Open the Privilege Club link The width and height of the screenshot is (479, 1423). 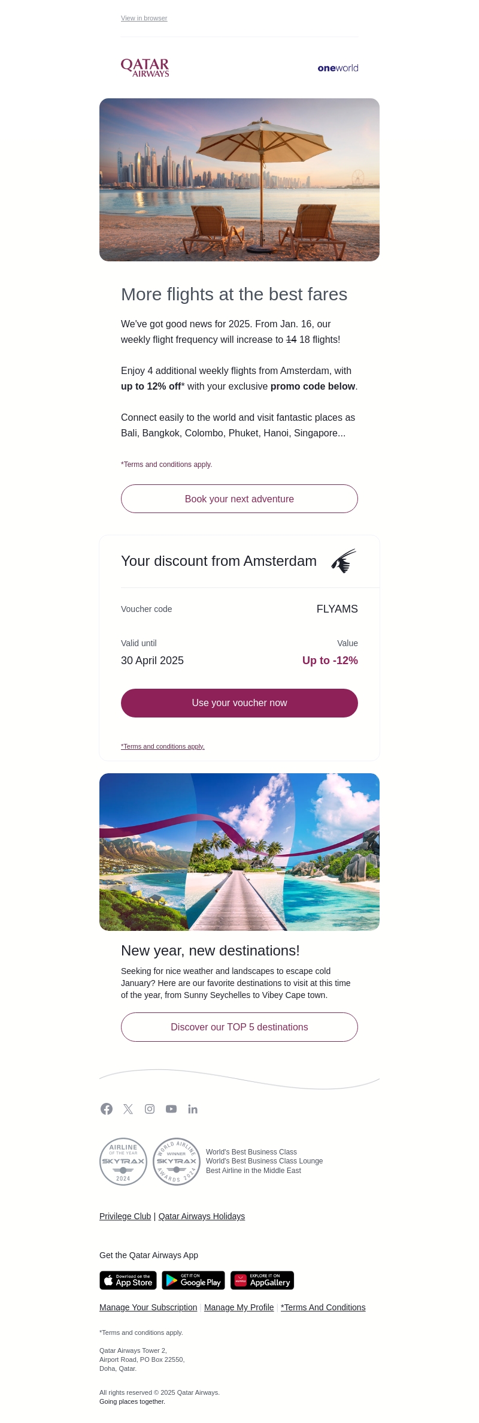pos(125,1216)
